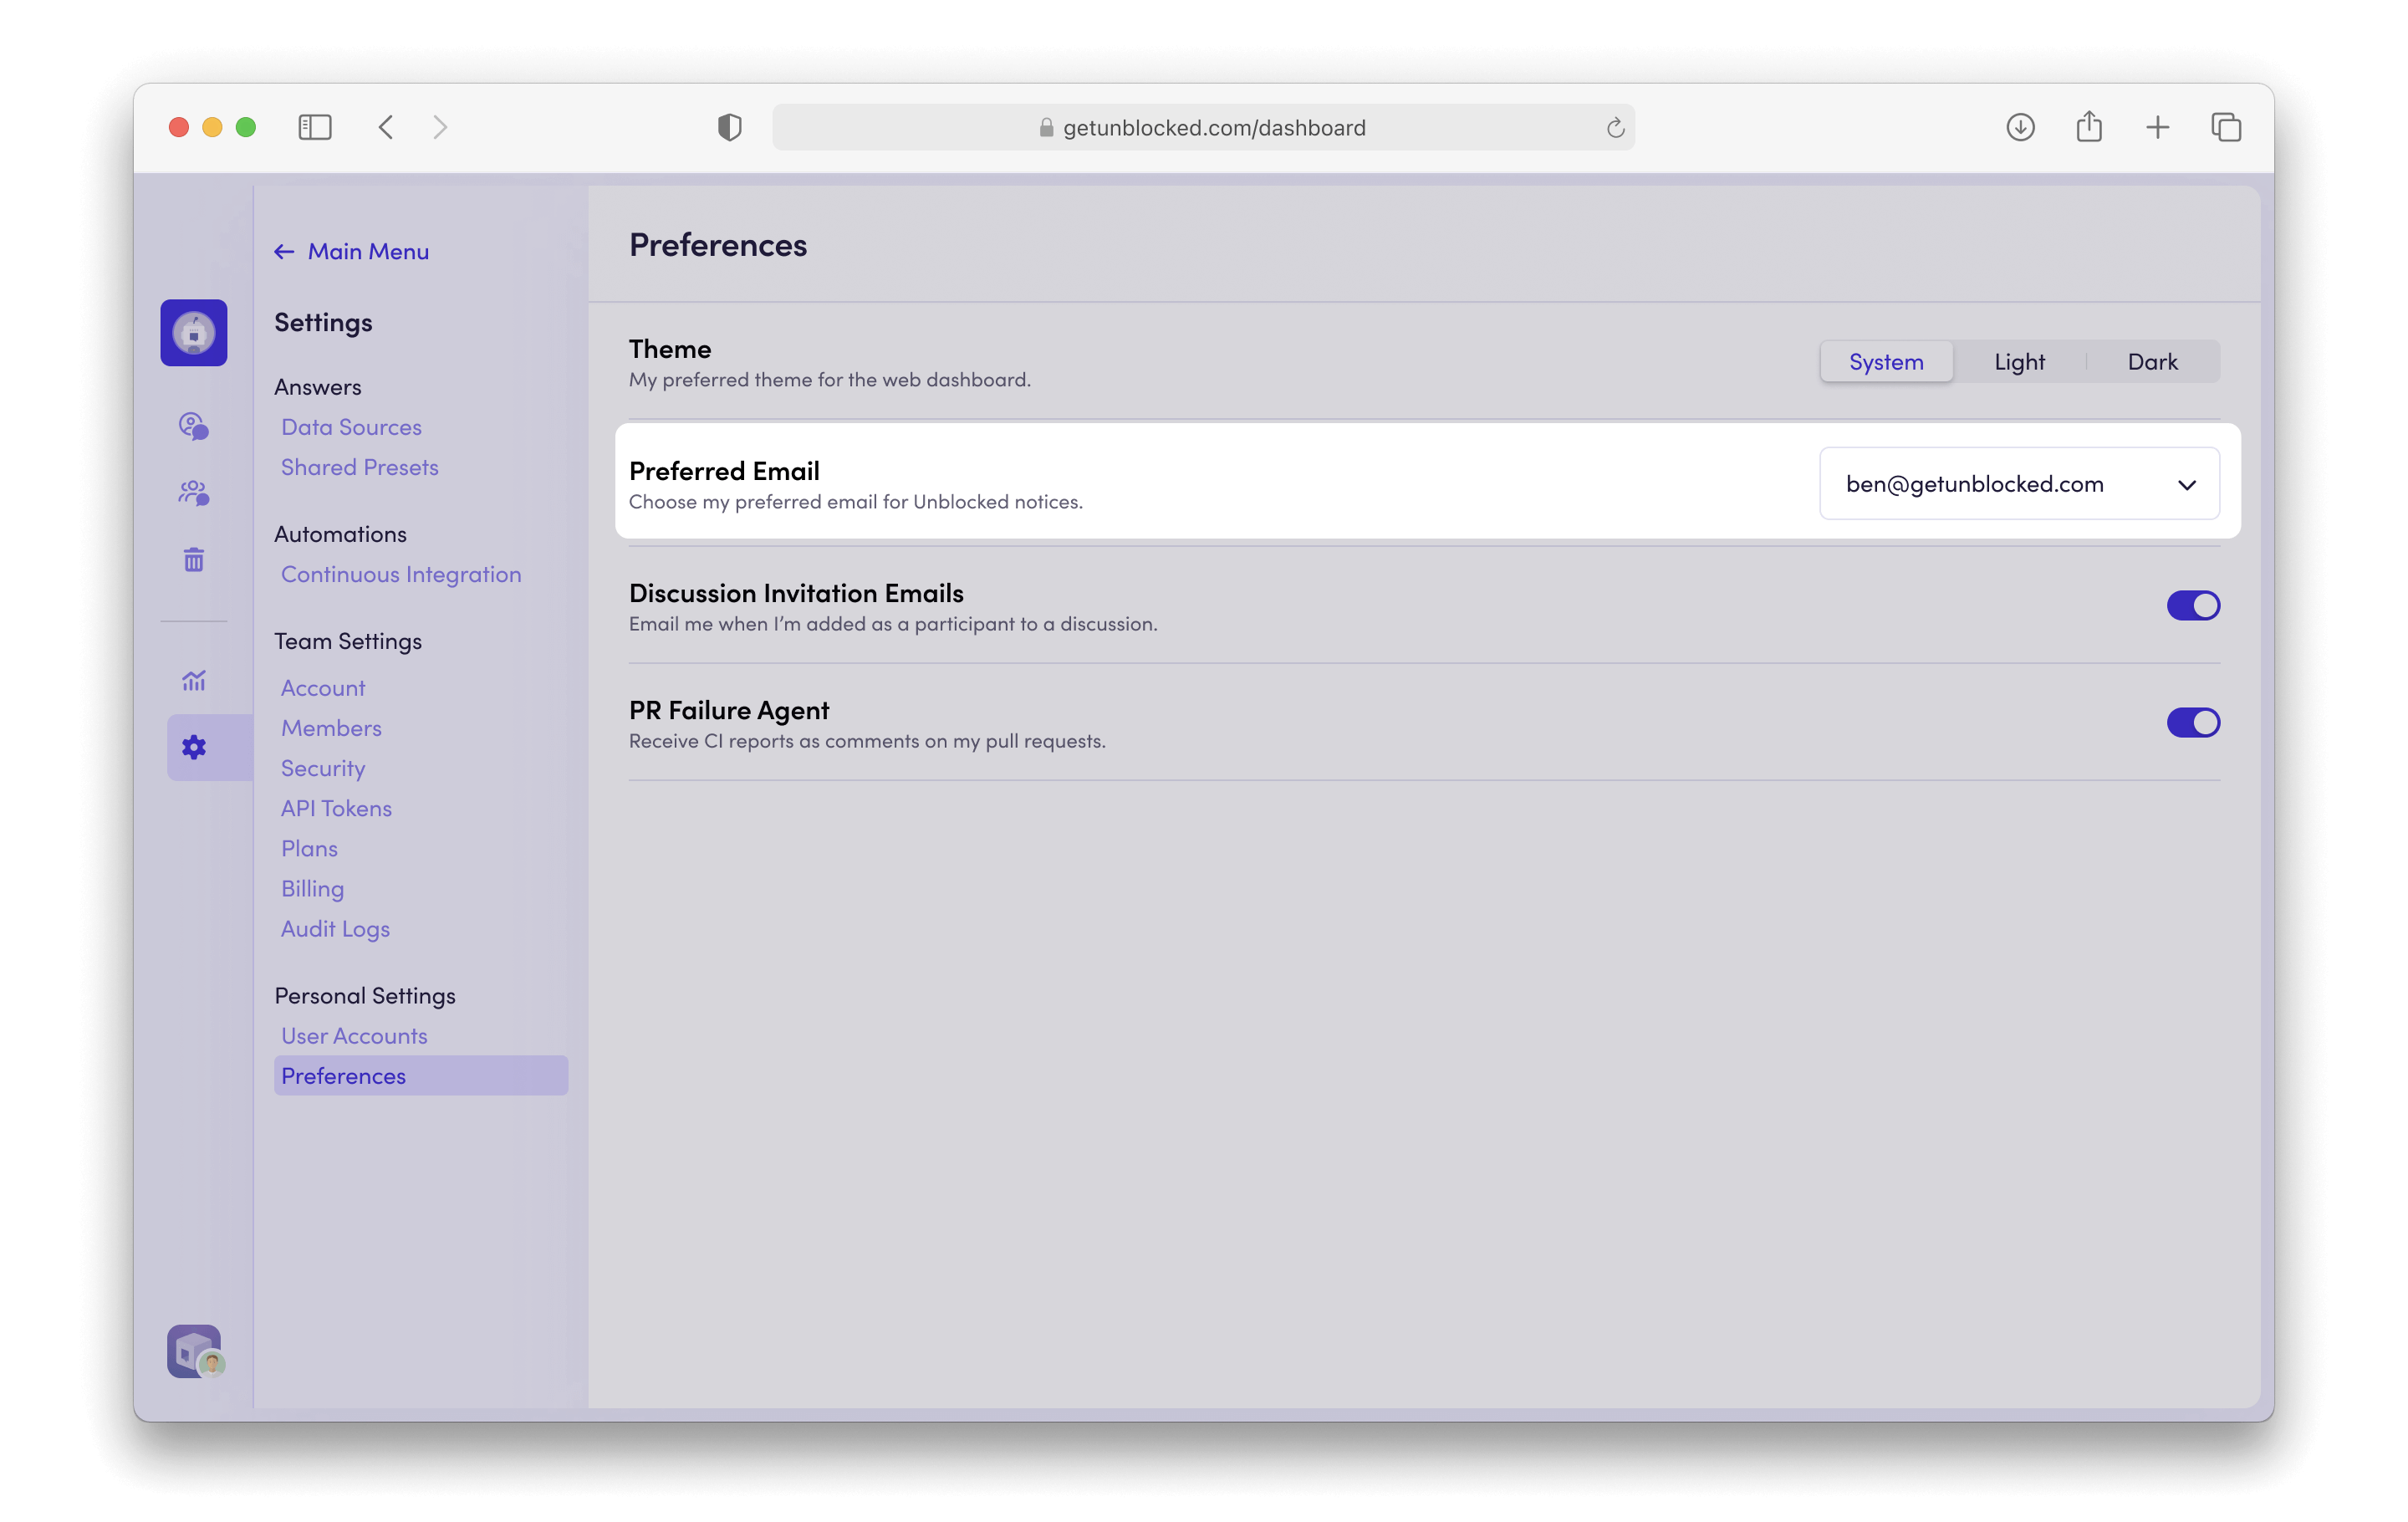Navigate to Continuous Integration settings
The image size is (2408, 1522).
click(x=401, y=574)
